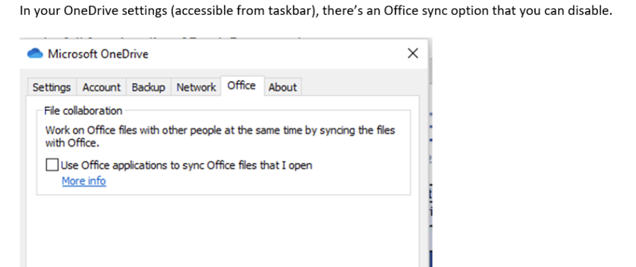This screenshot has width=636, height=267.
Task: Close the Microsoft OneDrive dialog
Action: [412, 53]
